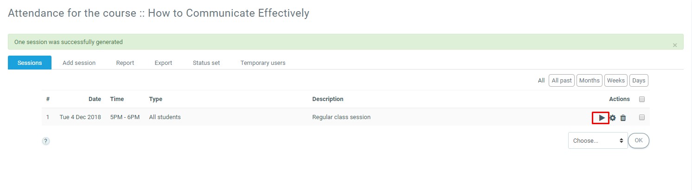Open the help question mark icon
692x190 pixels.
click(46, 141)
